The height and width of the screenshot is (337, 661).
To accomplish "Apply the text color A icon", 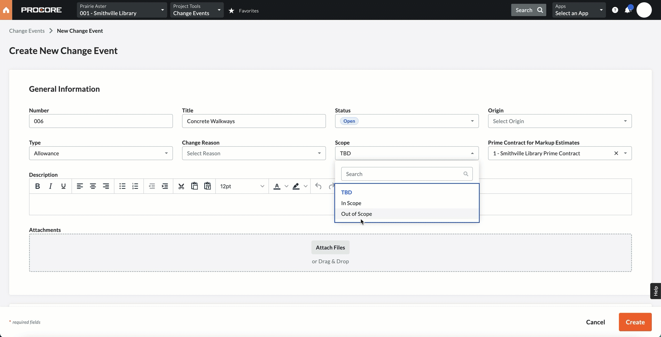I will [x=277, y=186].
